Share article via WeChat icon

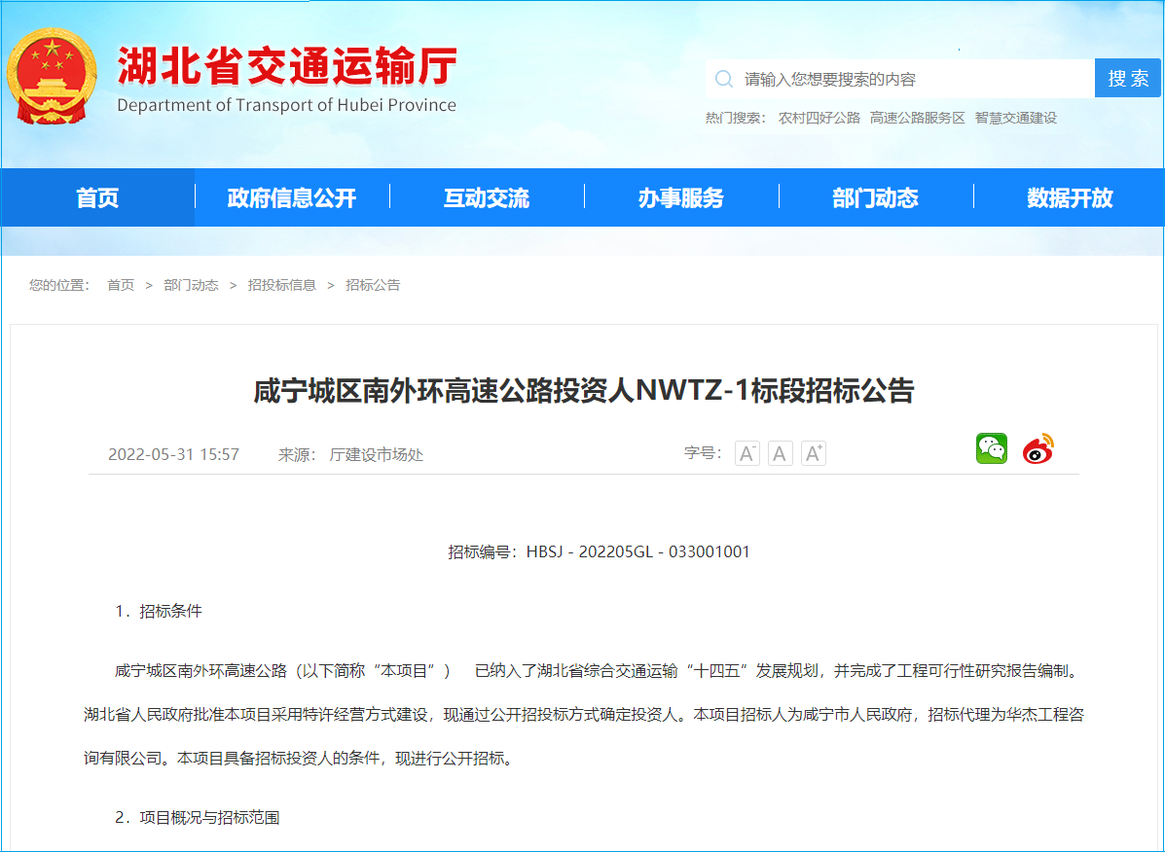(992, 448)
